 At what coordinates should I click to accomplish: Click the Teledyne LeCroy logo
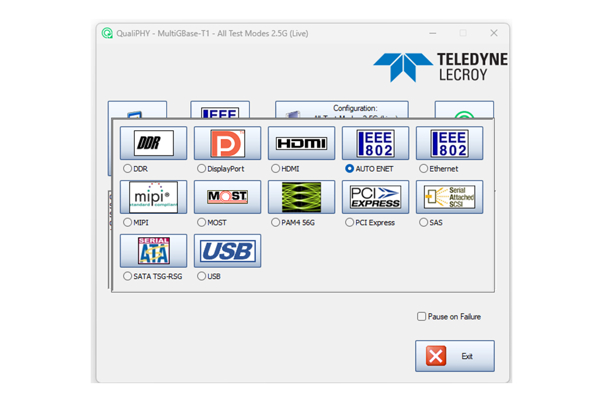[440, 67]
